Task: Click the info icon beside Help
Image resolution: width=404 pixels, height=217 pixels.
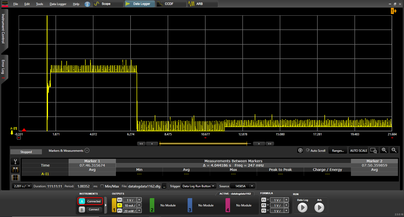Action: coord(87,4)
